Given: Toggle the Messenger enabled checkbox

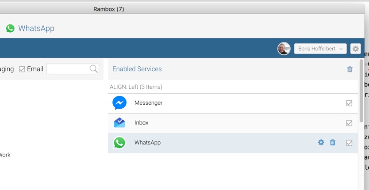Looking at the screenshot, I should 349,103.
